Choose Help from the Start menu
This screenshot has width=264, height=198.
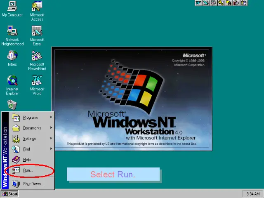point(31,160)
